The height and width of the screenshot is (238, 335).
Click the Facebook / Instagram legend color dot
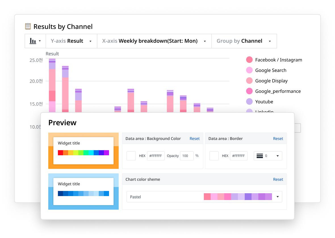250,59
